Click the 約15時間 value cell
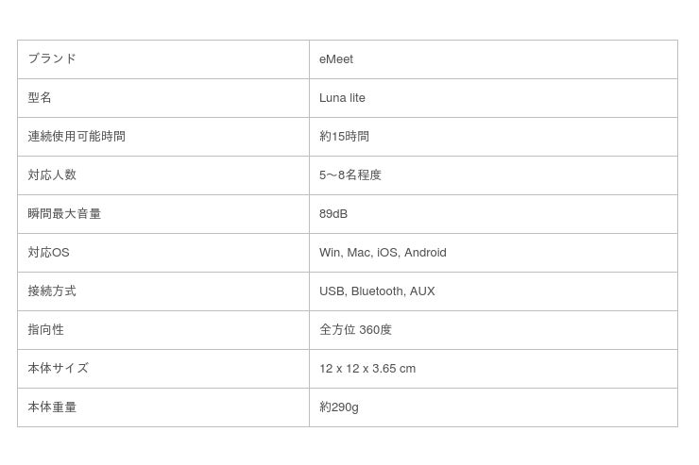The height and width of the screenshot is (465, 699). pos(344,137)
